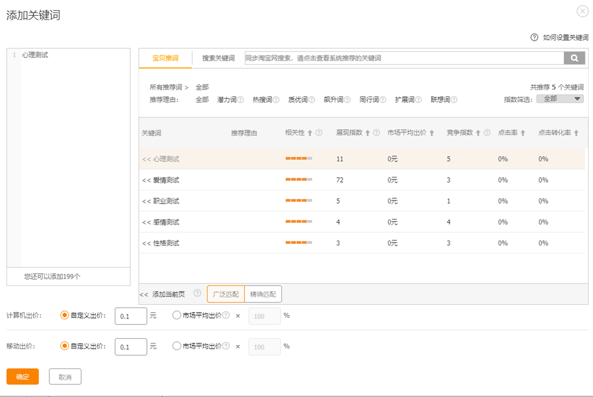The height and width of the screenshot is (397, 593).
Task: Click help icon next to 联想词
Action: point(454,100)
